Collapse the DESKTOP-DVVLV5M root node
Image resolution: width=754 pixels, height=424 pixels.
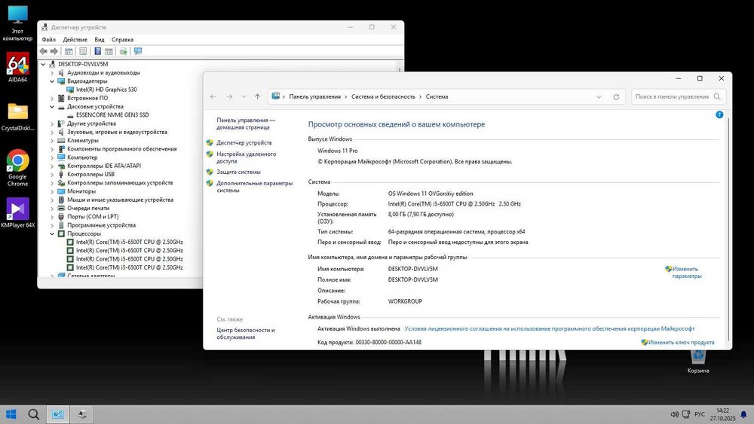(43, 64)
